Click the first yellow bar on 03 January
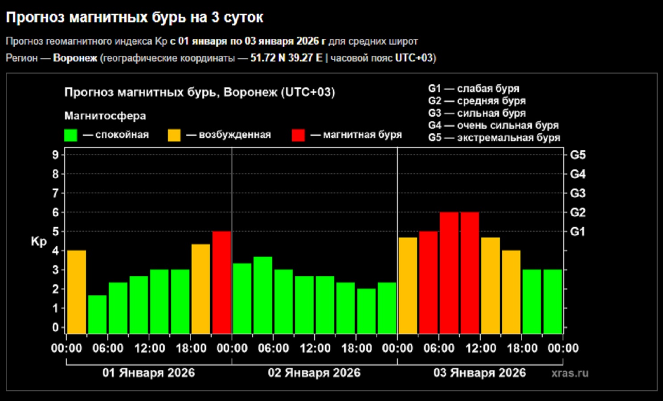663x401 pixels. [x=408, y=285]
